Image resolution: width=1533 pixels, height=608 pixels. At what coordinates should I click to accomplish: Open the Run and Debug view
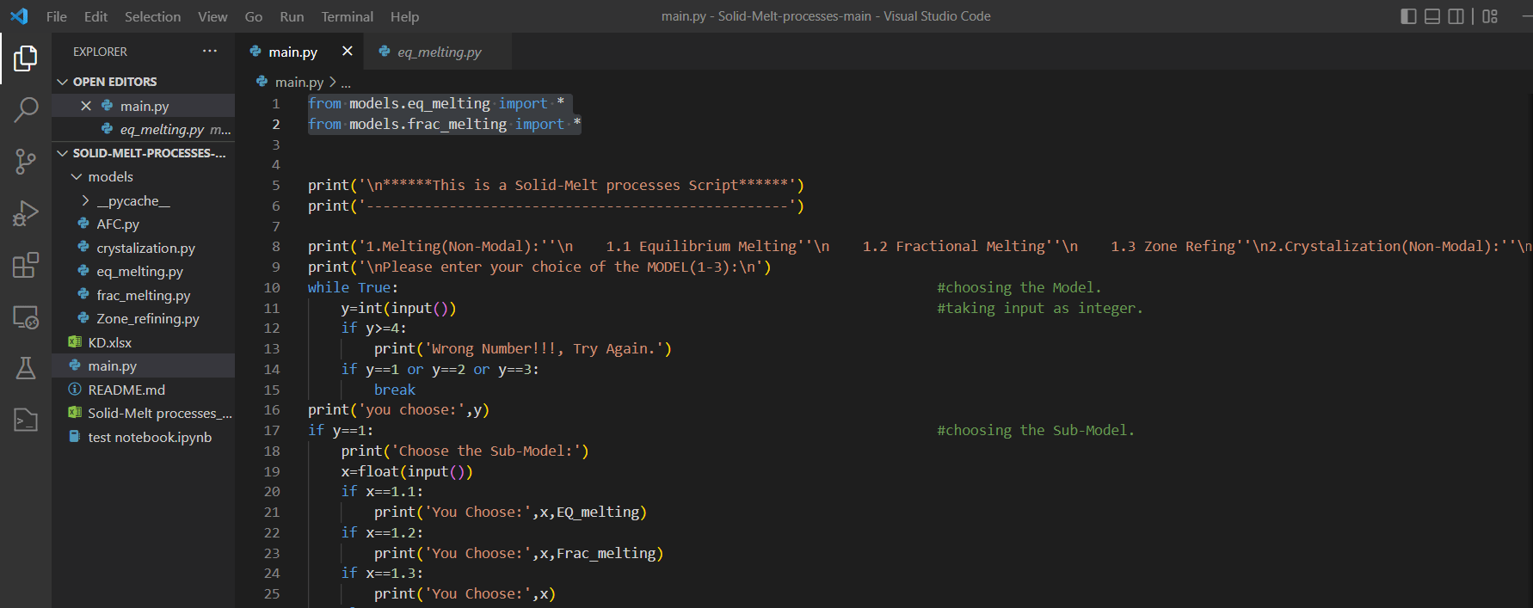click(26, 213)
